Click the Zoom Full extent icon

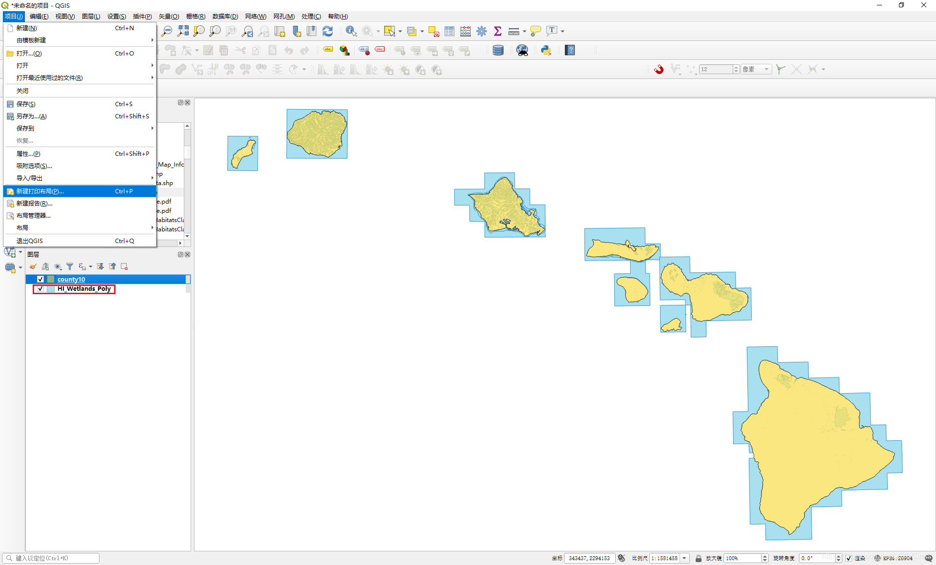click(x=183, y=31)
